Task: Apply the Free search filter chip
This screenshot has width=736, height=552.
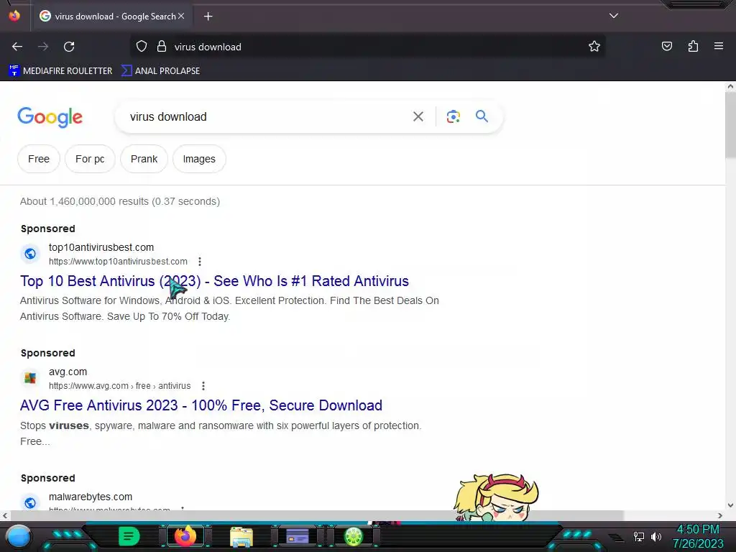Action: point(39,159)
